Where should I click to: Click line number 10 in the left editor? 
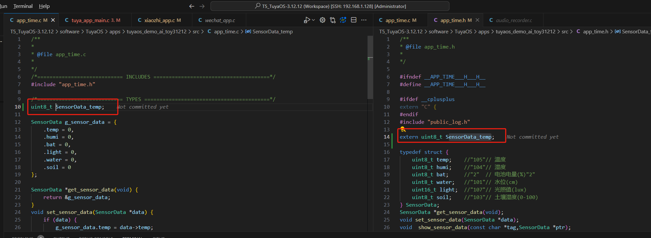(x=18, y=107)
